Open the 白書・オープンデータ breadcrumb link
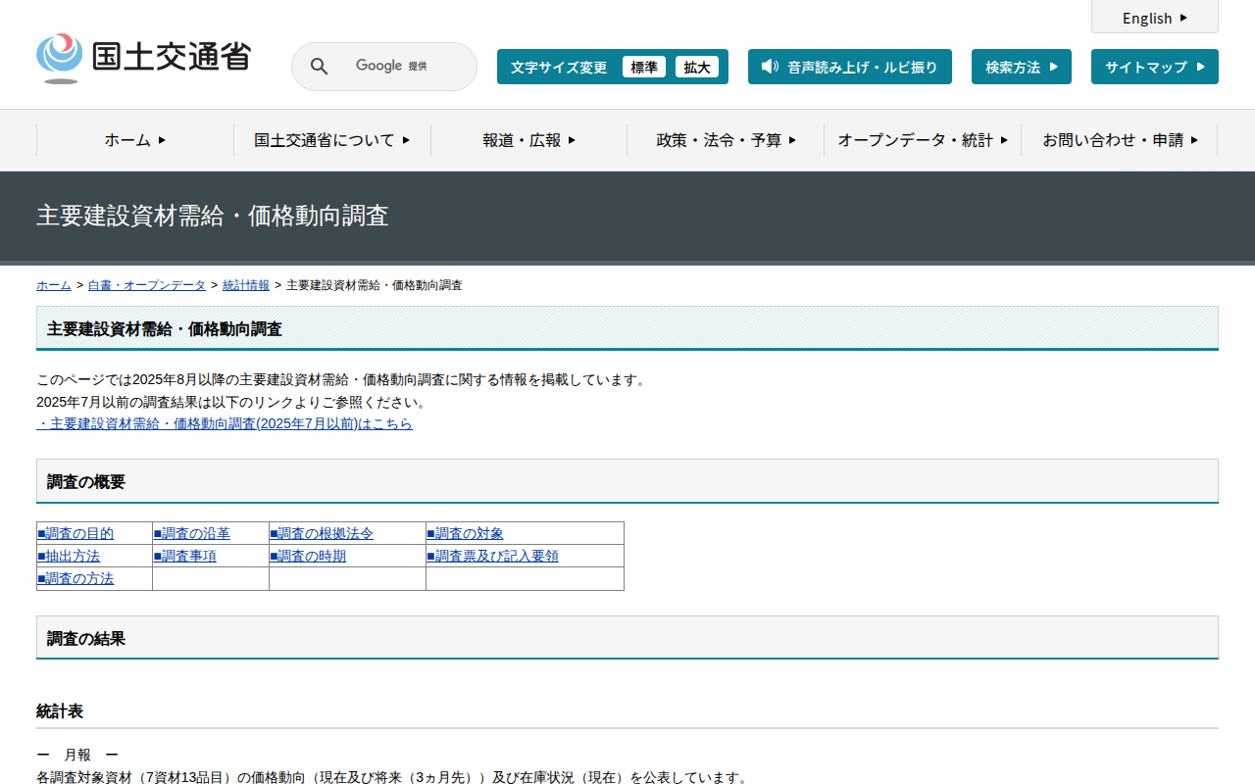Viewport: 1255px width, 784px height. click(x=146, y=285)
